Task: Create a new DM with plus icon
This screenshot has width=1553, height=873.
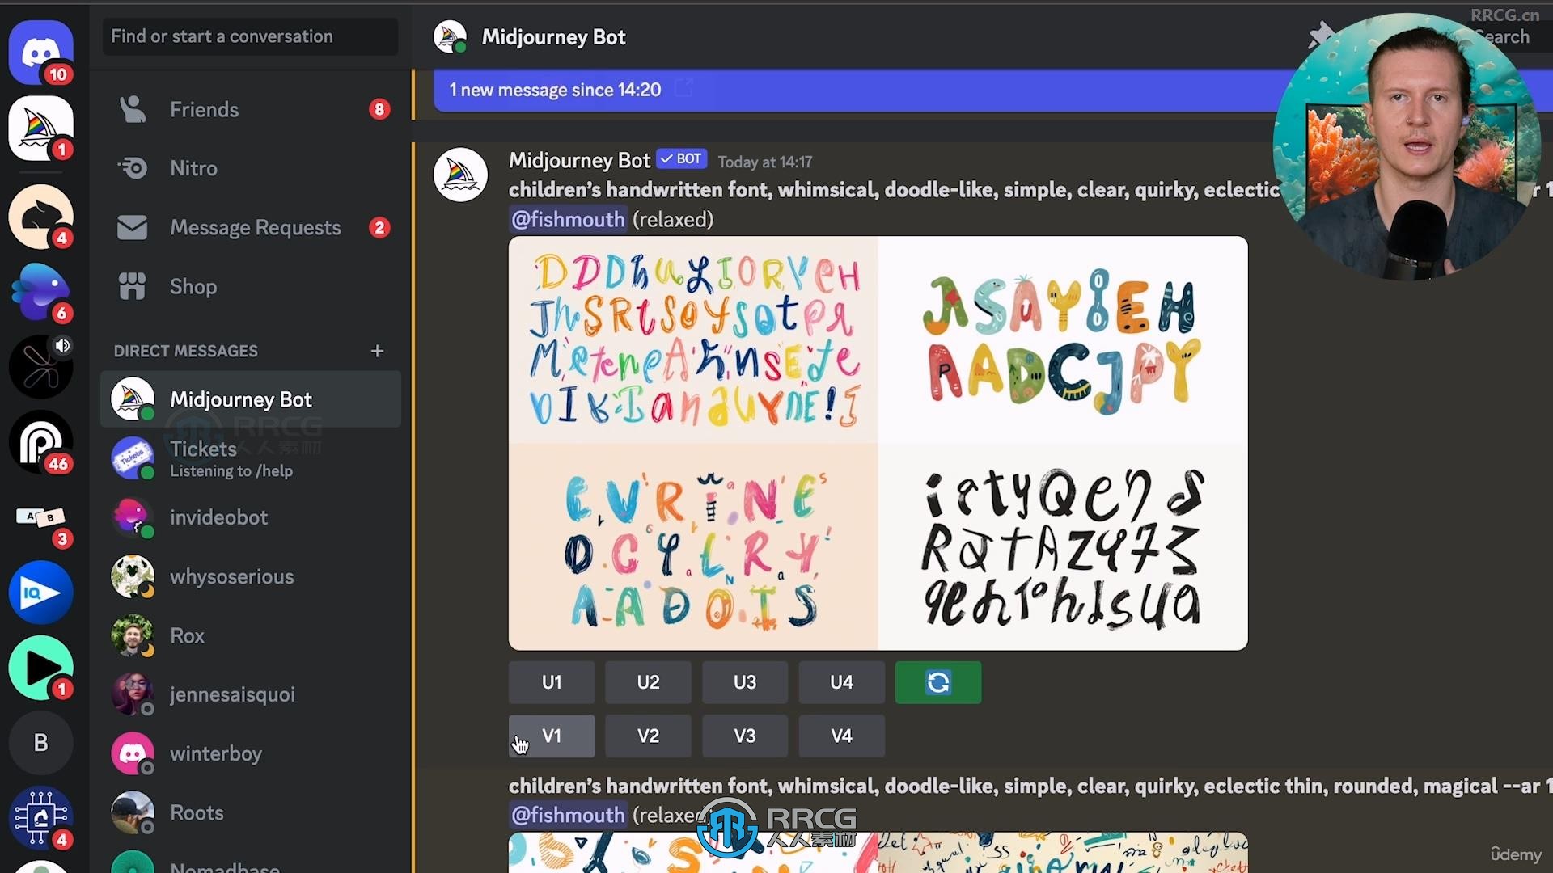Action: (x=377, y=351)
